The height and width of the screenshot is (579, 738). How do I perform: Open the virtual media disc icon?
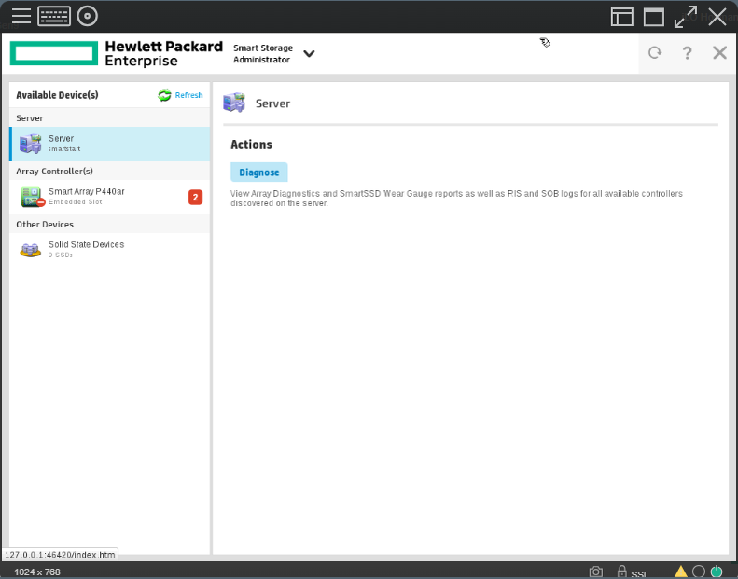pyautogui.click(x=87, y=16)
